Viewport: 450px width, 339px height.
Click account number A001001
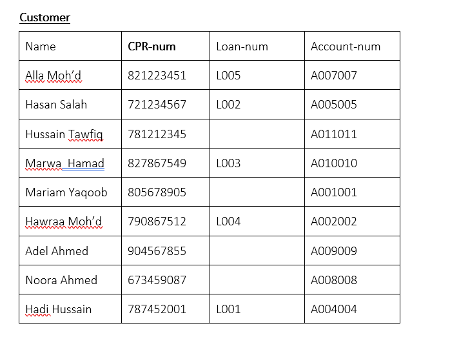(334, 192)
